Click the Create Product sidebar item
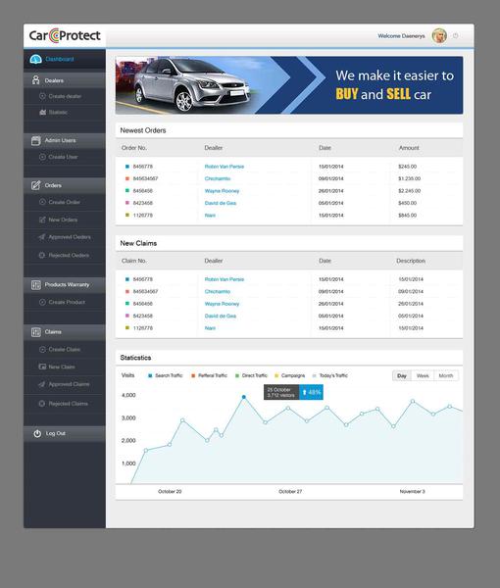This screenshot has width=500, height=588. 63,302
